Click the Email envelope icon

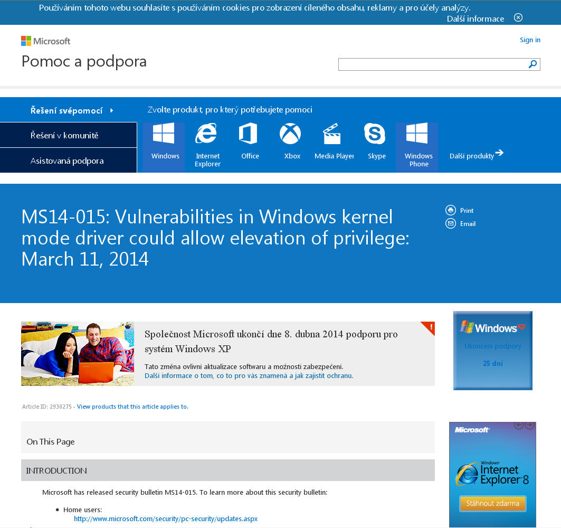451,223
